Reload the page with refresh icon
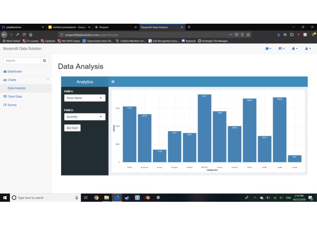Viewport: 317px width, 225px height. coord(24,35)
